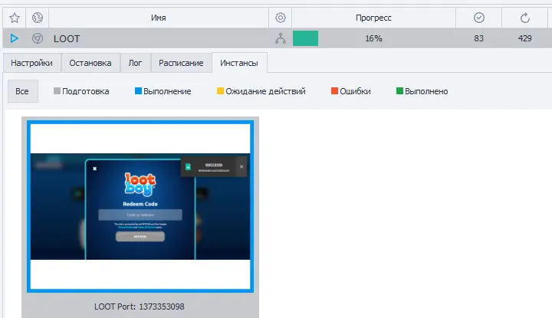The height and width of the screenshot is (318, 552).
Task: Click the yellow Ожидание действий color square
Action: (220, 90)
